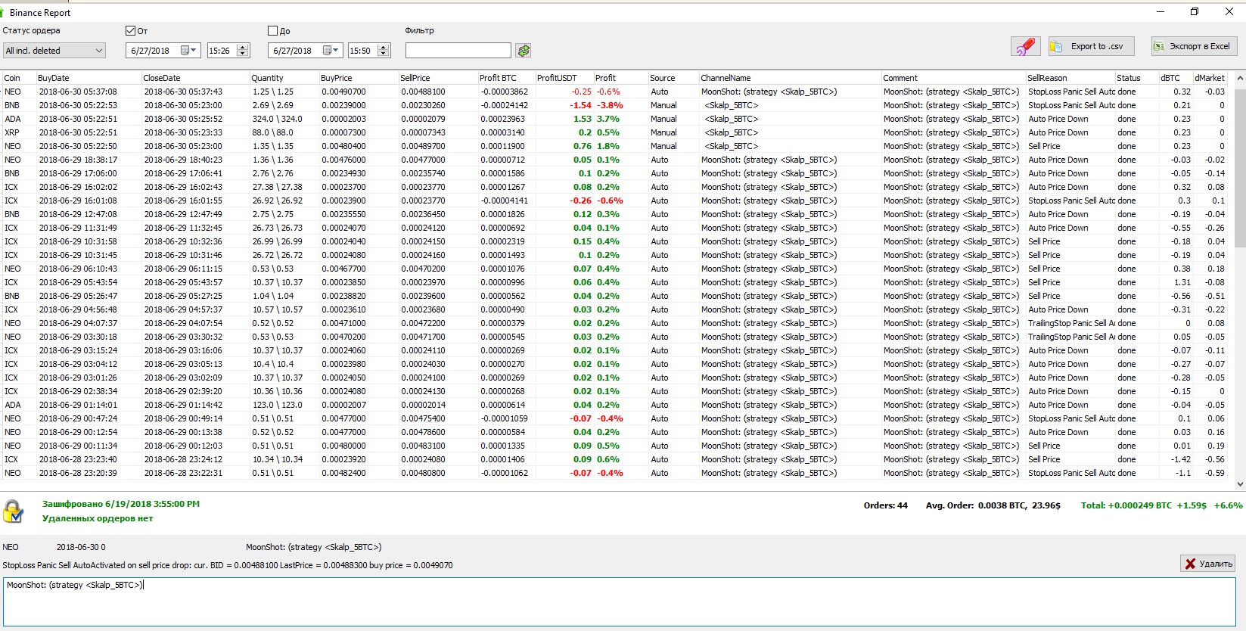Click the Удалить delete button

click(1208, 564)
